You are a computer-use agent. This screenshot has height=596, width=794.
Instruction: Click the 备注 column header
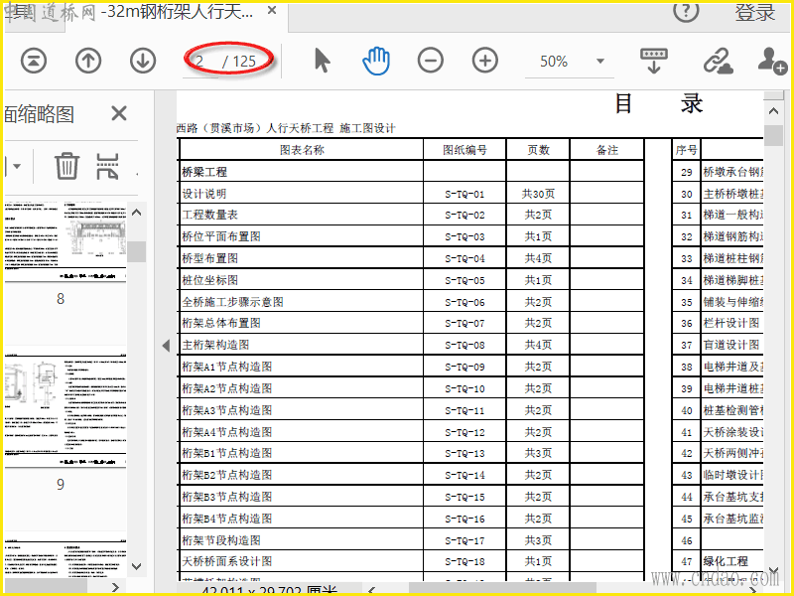click(607, 150)
